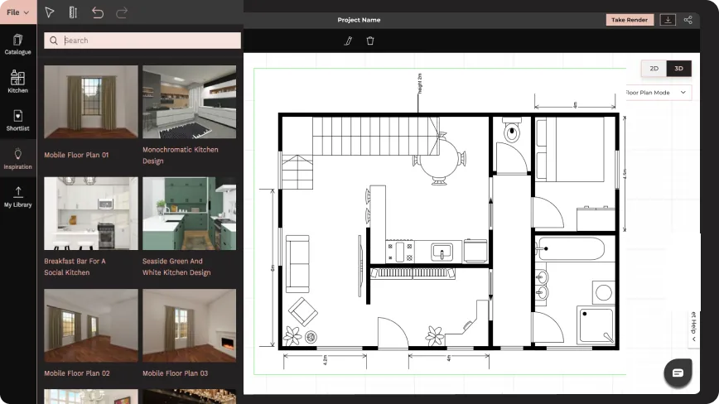
Task: Click the Mobile Floor Plan 02 label
Action: click(76, 373)
